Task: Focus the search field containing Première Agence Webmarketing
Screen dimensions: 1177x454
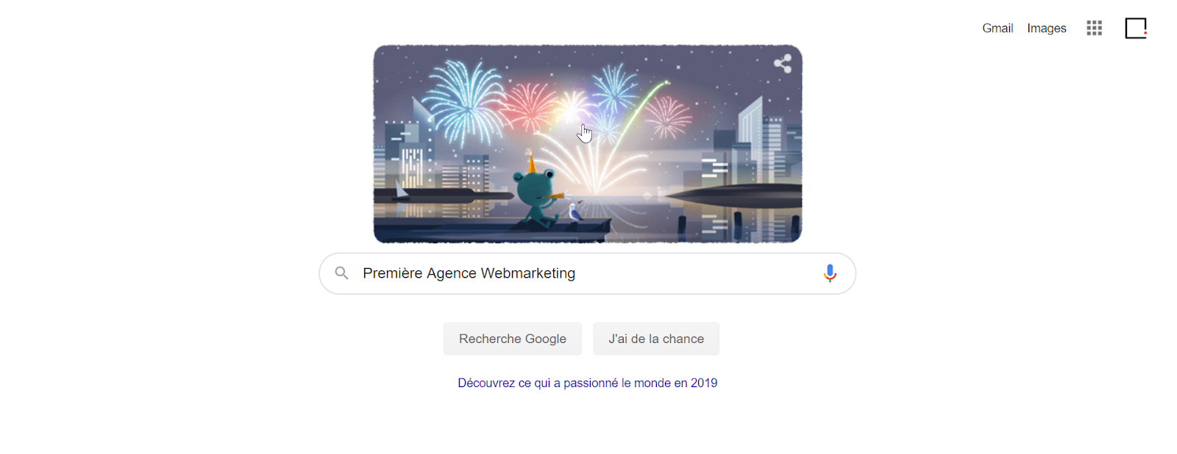Action: coord(588,273)
